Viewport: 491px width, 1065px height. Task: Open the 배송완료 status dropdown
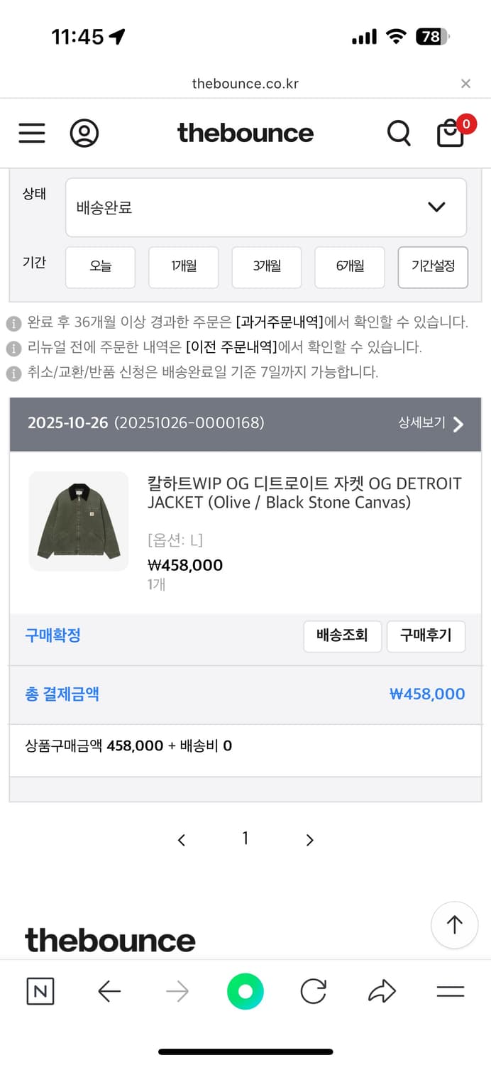pos(266,207)
